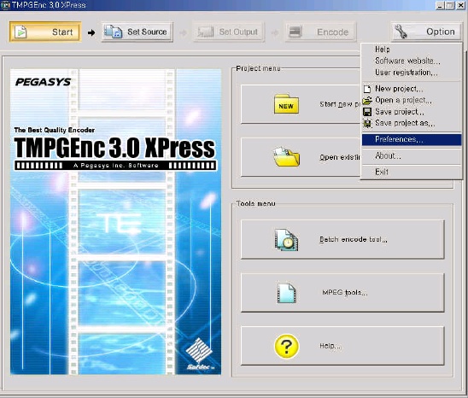Click the TMPGEnc title bar app icon

5,5
